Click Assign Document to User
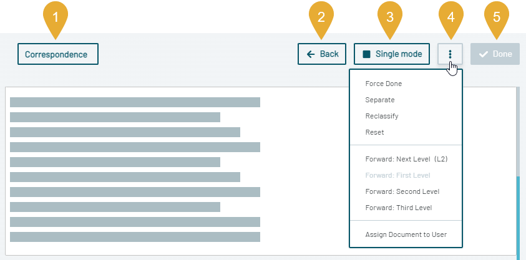 tap(406, 234)
